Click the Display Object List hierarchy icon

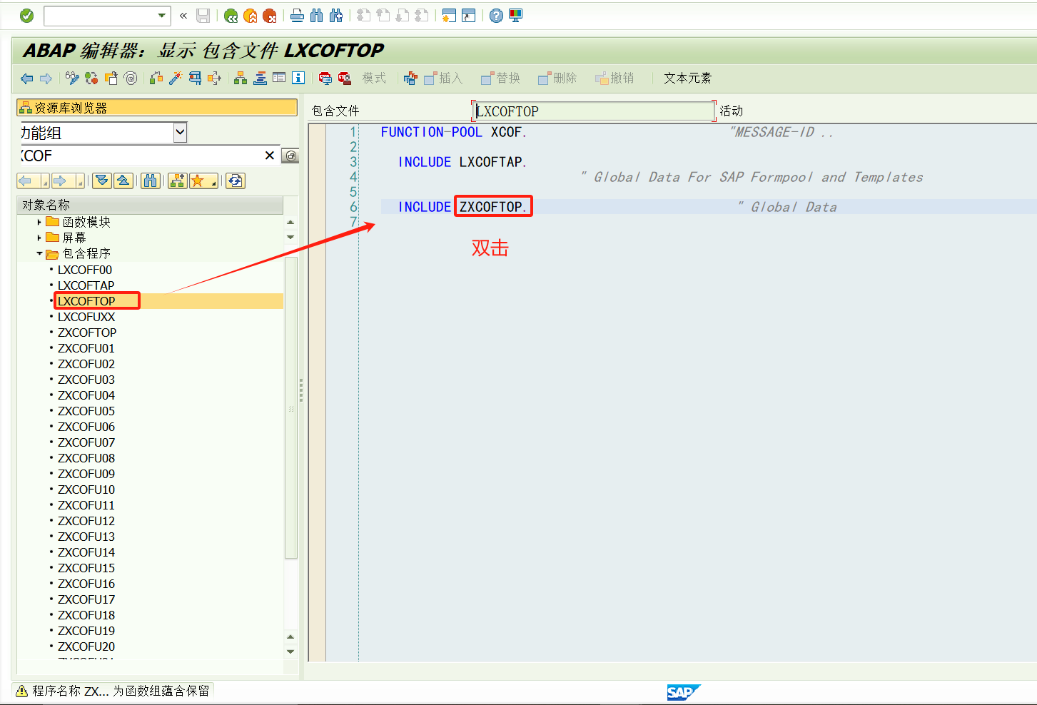point(241,78)
